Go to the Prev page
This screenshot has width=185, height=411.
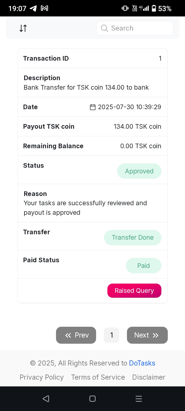(x=76, y=335)
